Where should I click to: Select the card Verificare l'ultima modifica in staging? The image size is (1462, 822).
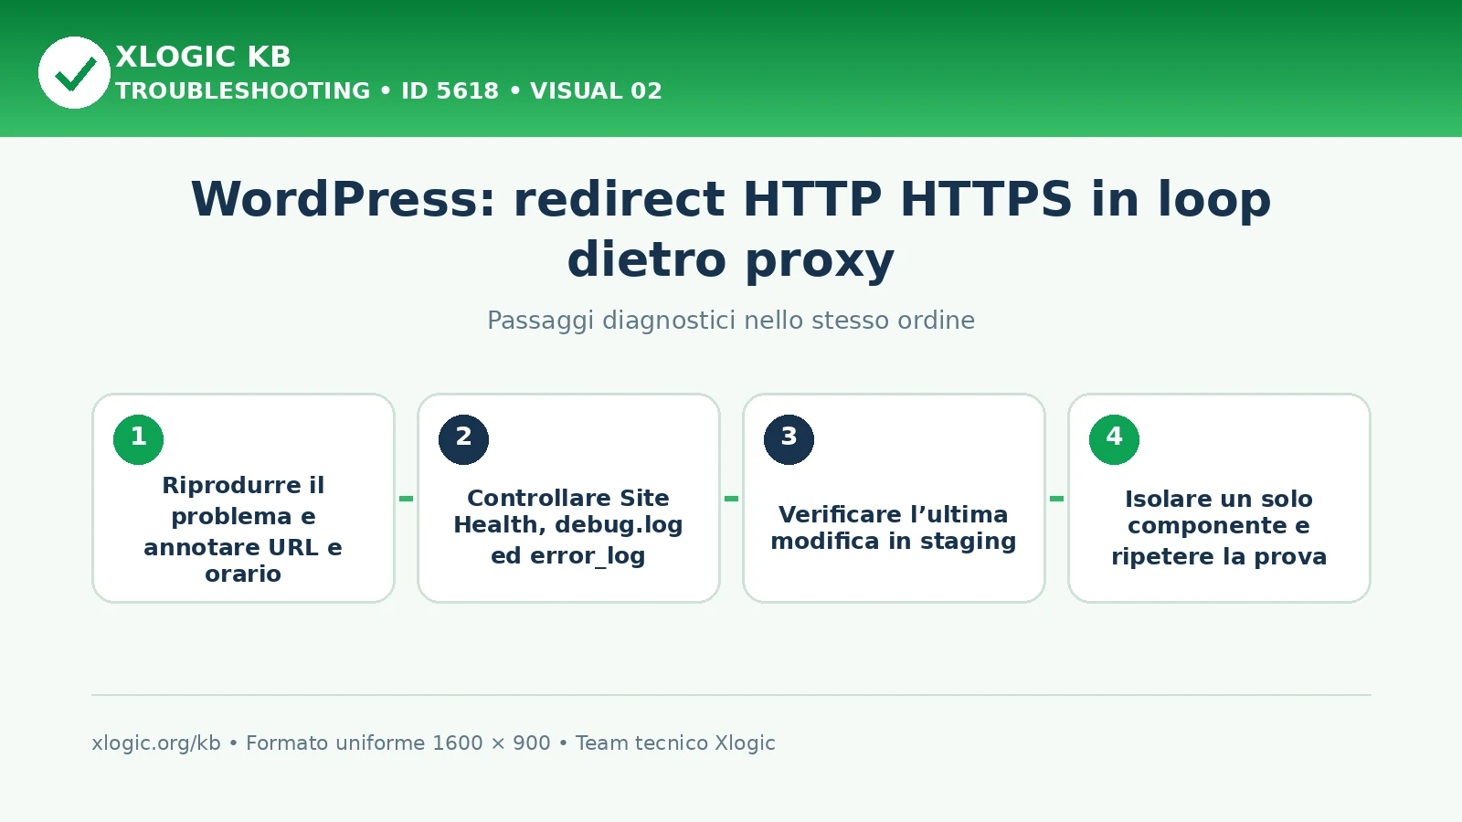(894, 498)
